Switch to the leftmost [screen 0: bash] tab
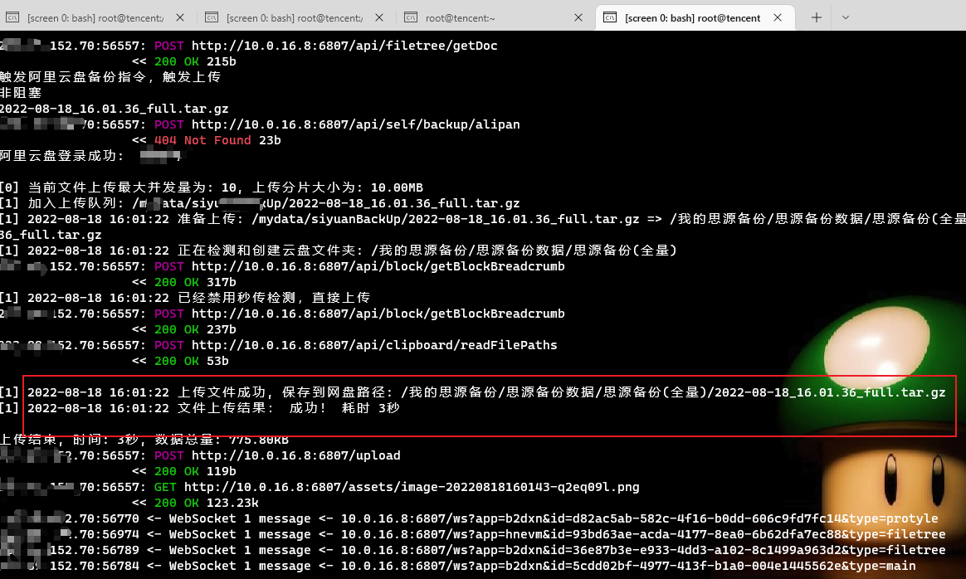The width and height of the screenshot is (966, 579). (95, 18)
